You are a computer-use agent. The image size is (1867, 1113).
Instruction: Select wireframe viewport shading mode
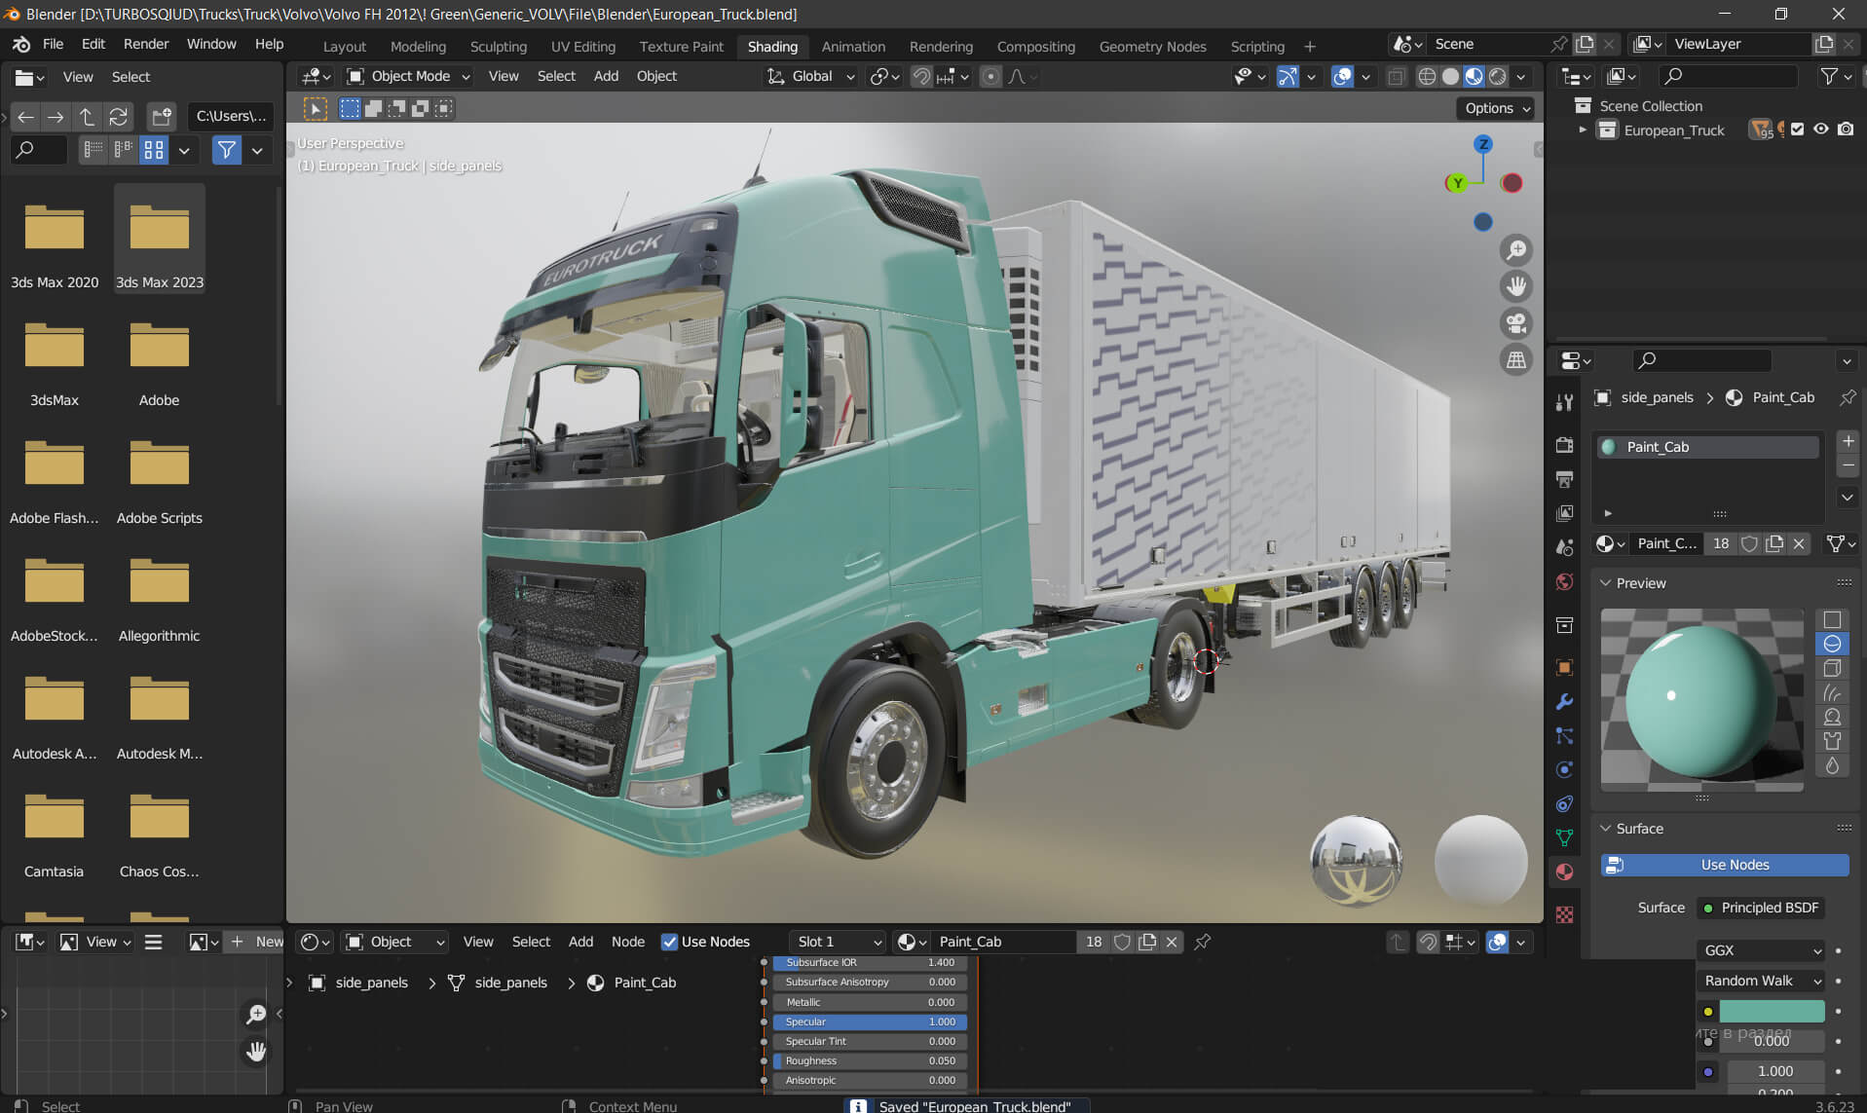coord(1427,76)
